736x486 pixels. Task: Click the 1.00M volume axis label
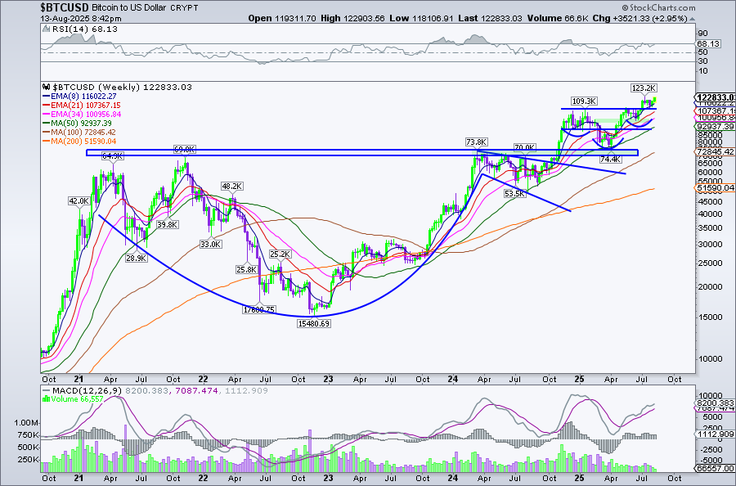[x=26, y=423]
